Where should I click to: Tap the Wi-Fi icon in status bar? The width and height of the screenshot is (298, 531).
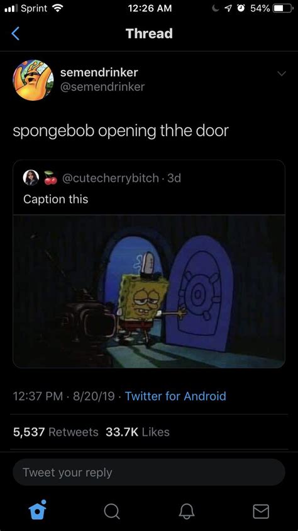[59, 8]
